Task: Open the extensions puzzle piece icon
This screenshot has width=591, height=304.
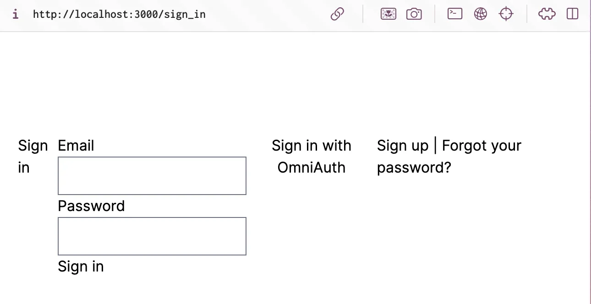Action: tap(547, 14)
